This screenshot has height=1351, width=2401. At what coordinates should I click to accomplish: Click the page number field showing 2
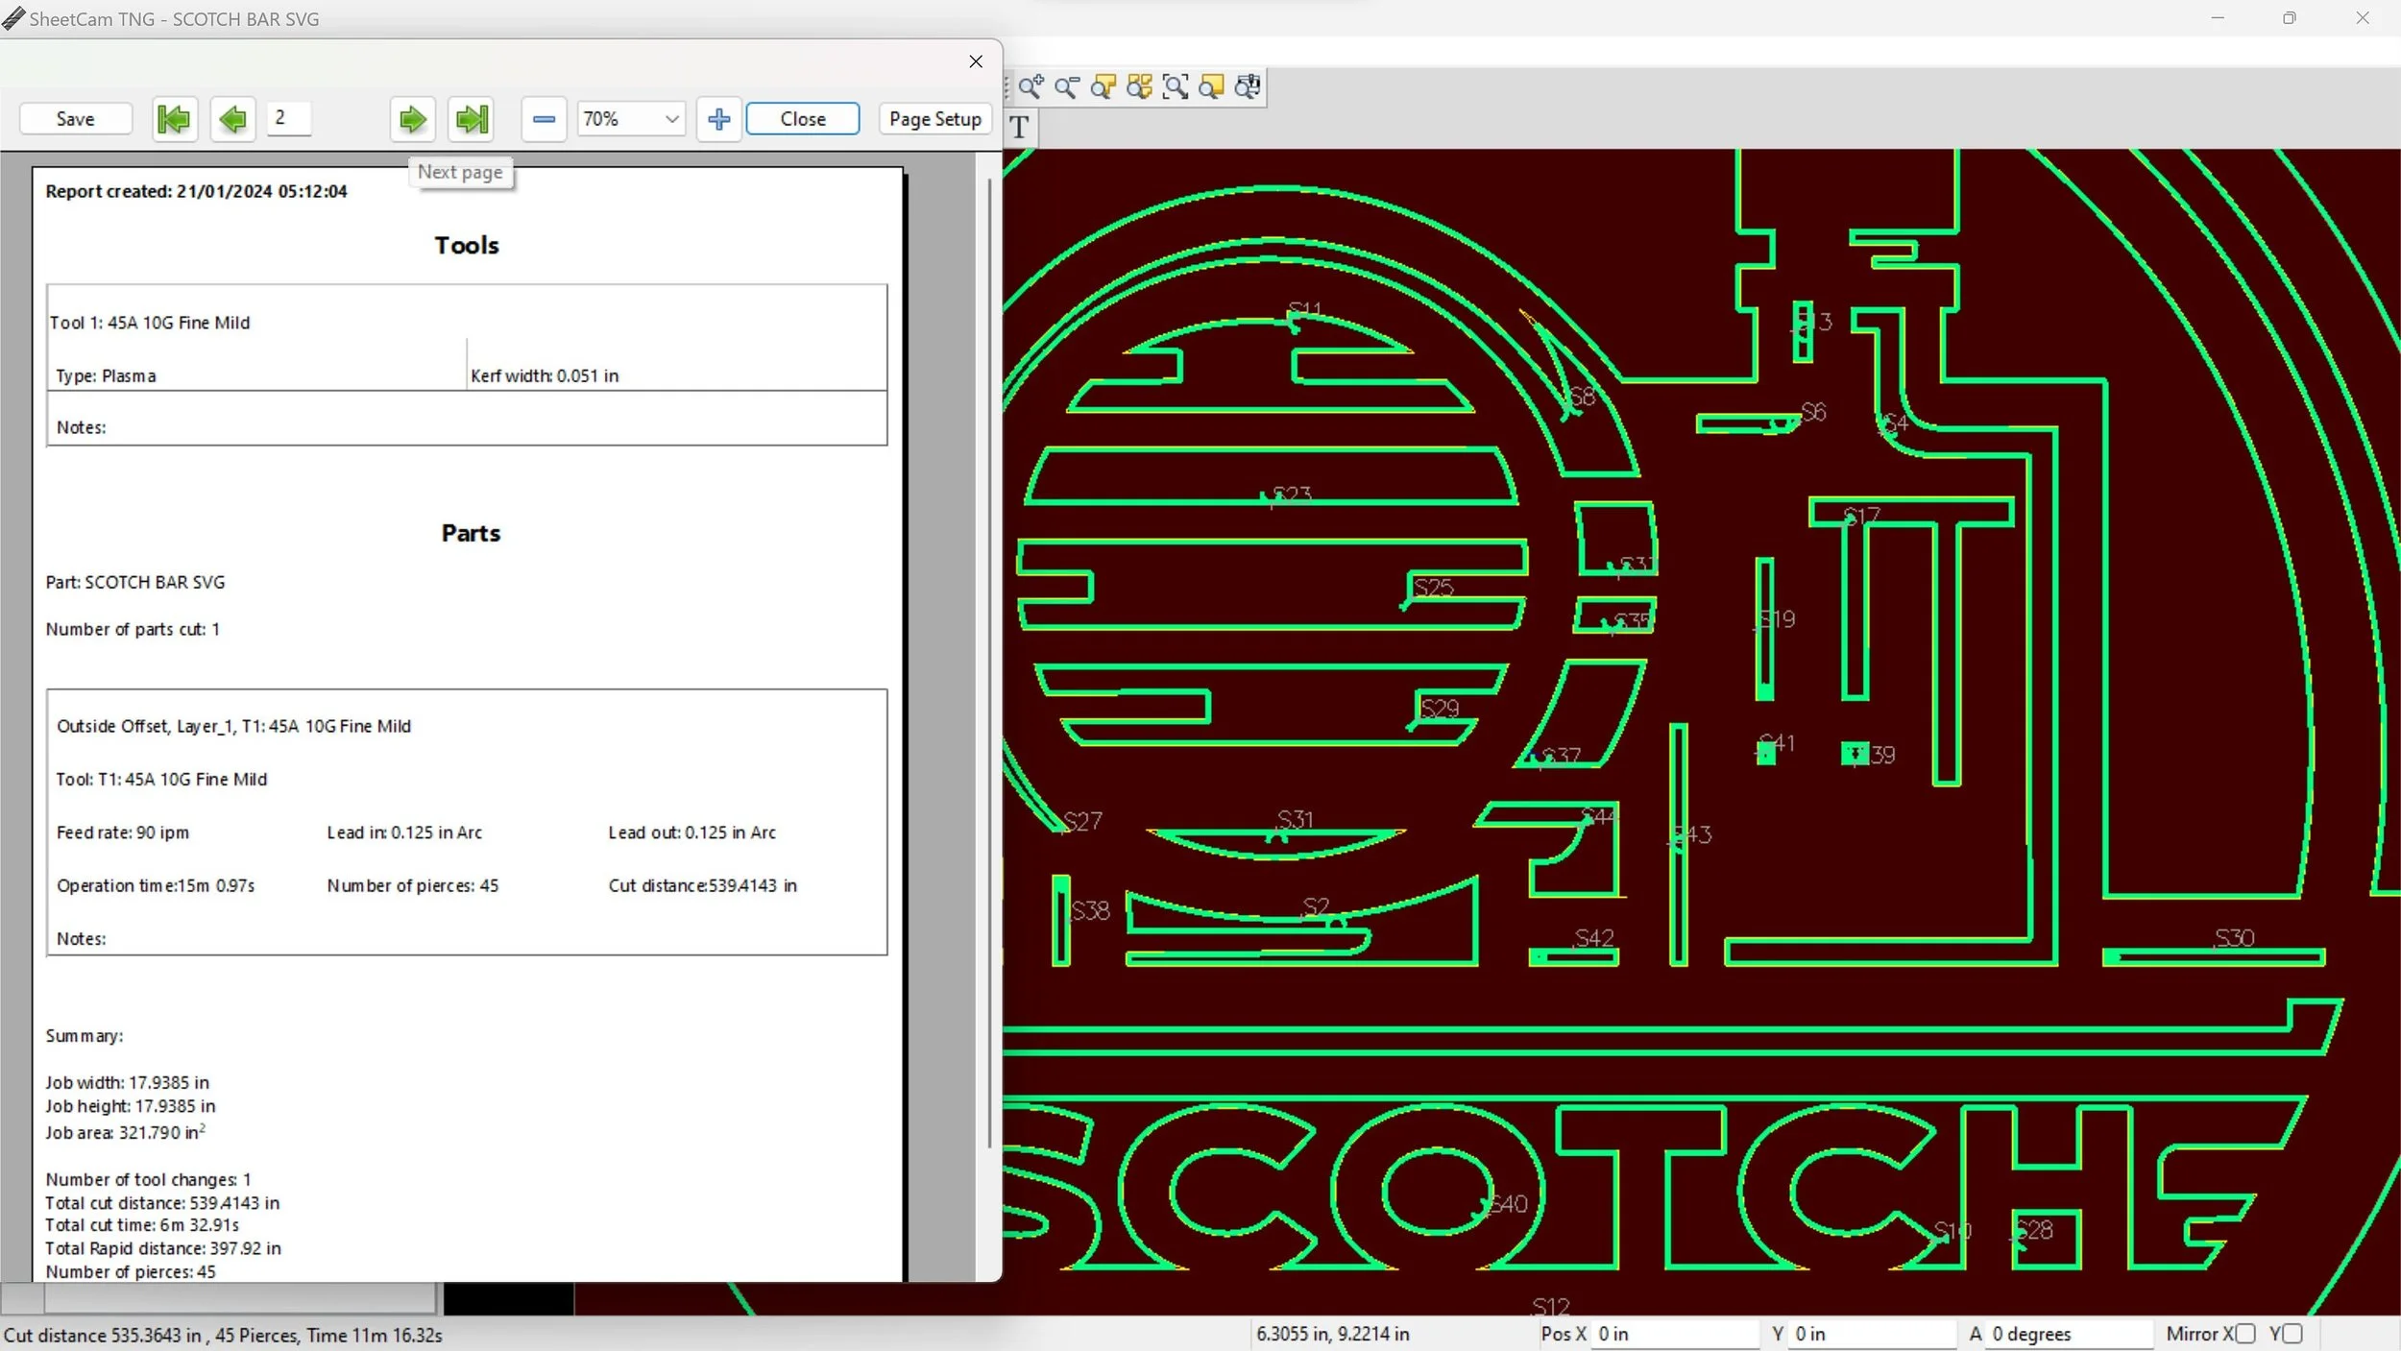[288, 118]
